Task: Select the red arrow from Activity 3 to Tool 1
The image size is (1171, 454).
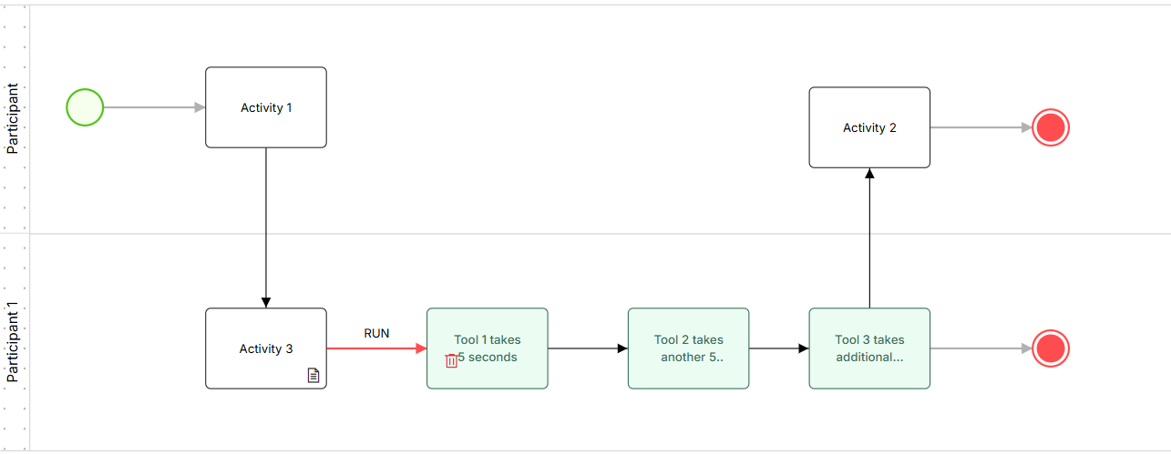Action: [376, 348]
